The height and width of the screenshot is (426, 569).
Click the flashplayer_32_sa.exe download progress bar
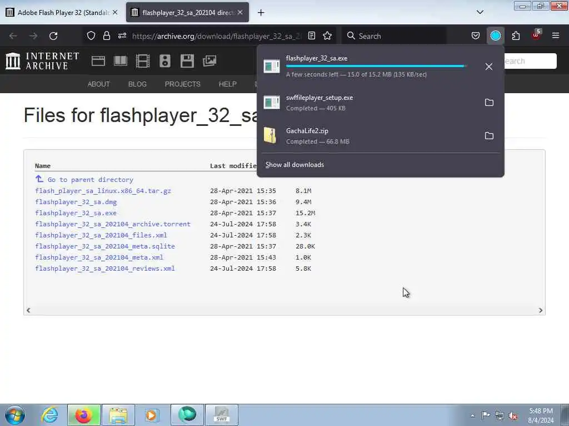376,67
